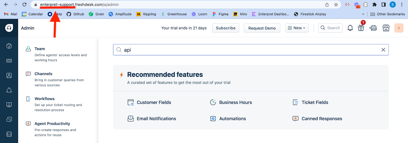This screenshot has height=143, width=408.
Task: Open the notifications bell icon
Action: [x=350, y=28]
